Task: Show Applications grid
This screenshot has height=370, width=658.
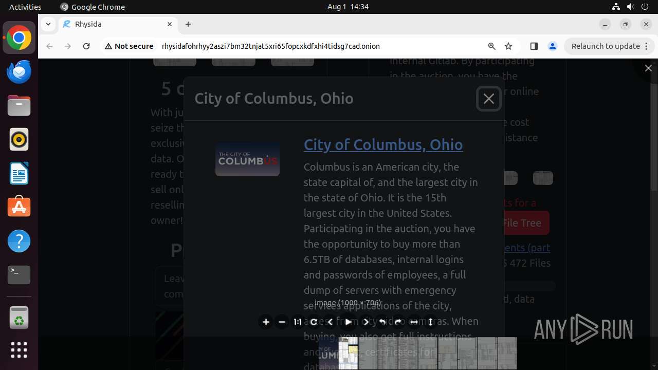Action: [19, 350]
